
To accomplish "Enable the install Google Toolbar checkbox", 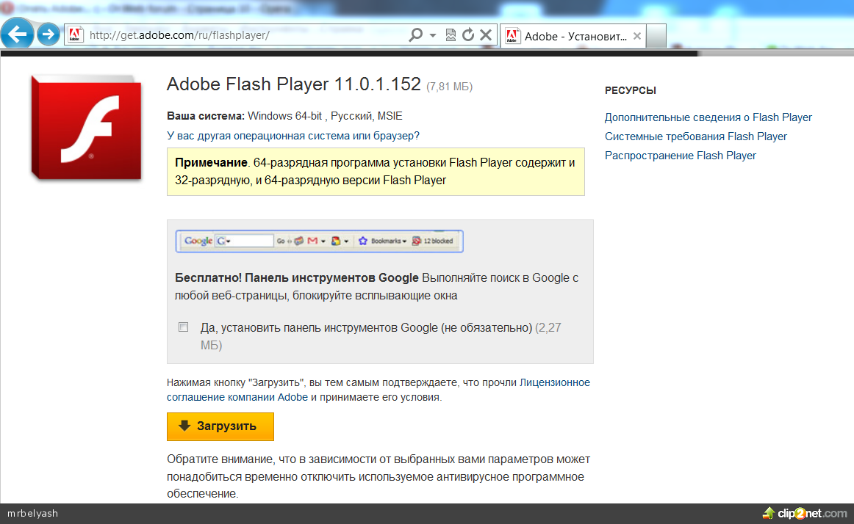I will tap(184, 327).
